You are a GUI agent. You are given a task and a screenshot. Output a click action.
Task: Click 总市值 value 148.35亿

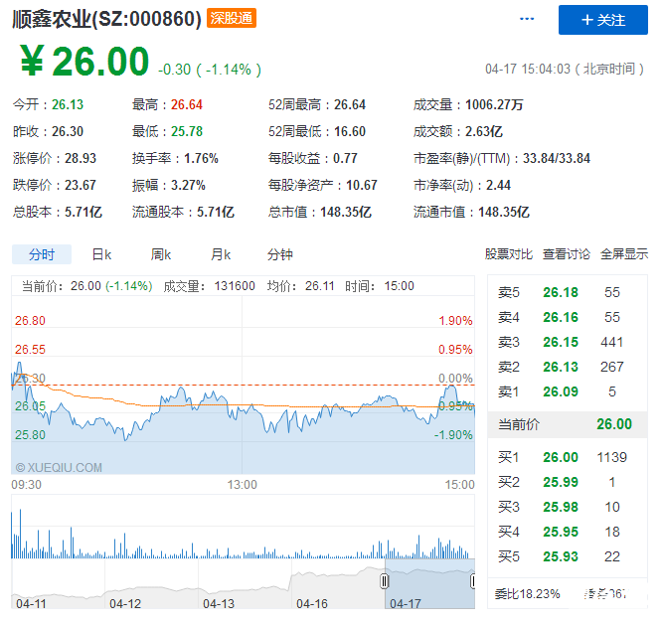[x=346, y=212]
